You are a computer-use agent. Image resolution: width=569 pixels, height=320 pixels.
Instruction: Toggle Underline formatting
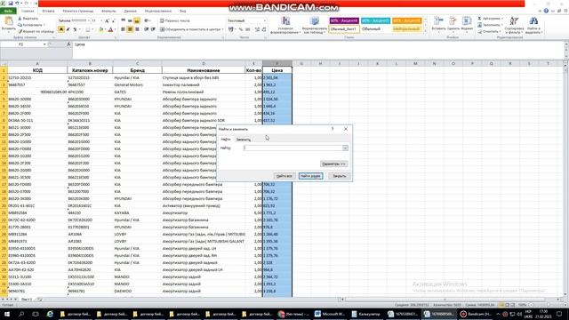tap(75, 29)
